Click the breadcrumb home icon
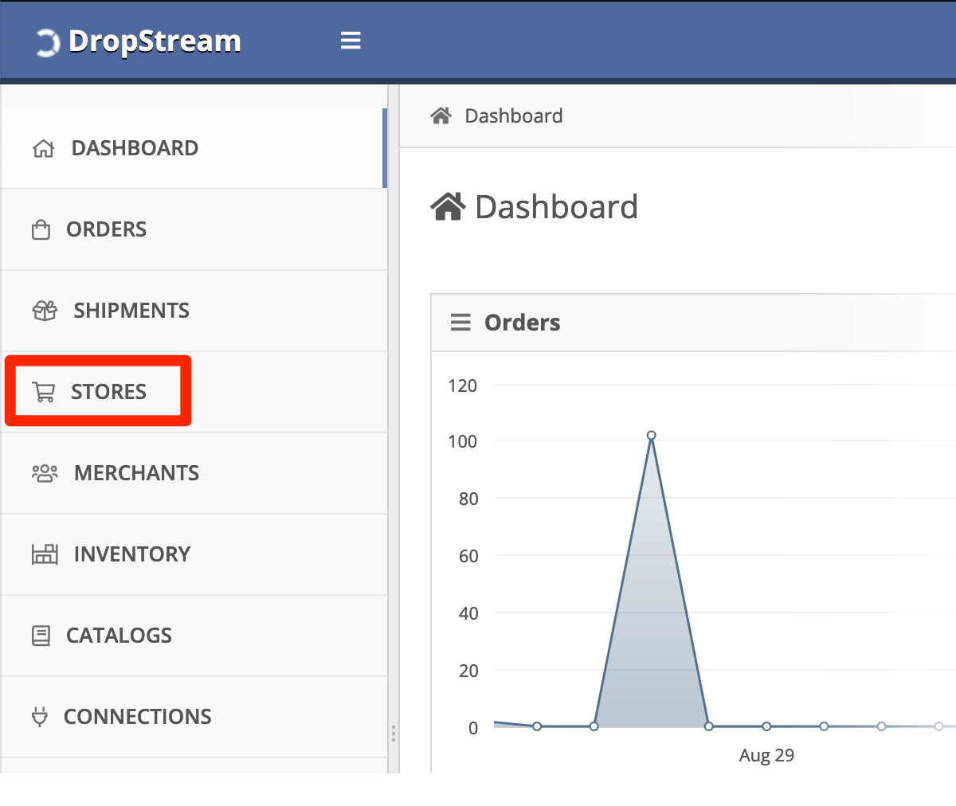The width and height of the screenshot is (956, 806). 441,115
